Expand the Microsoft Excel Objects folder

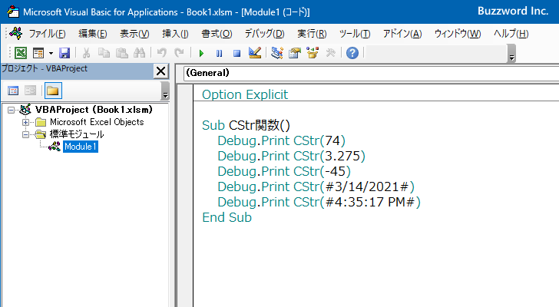tap(25, 123)
